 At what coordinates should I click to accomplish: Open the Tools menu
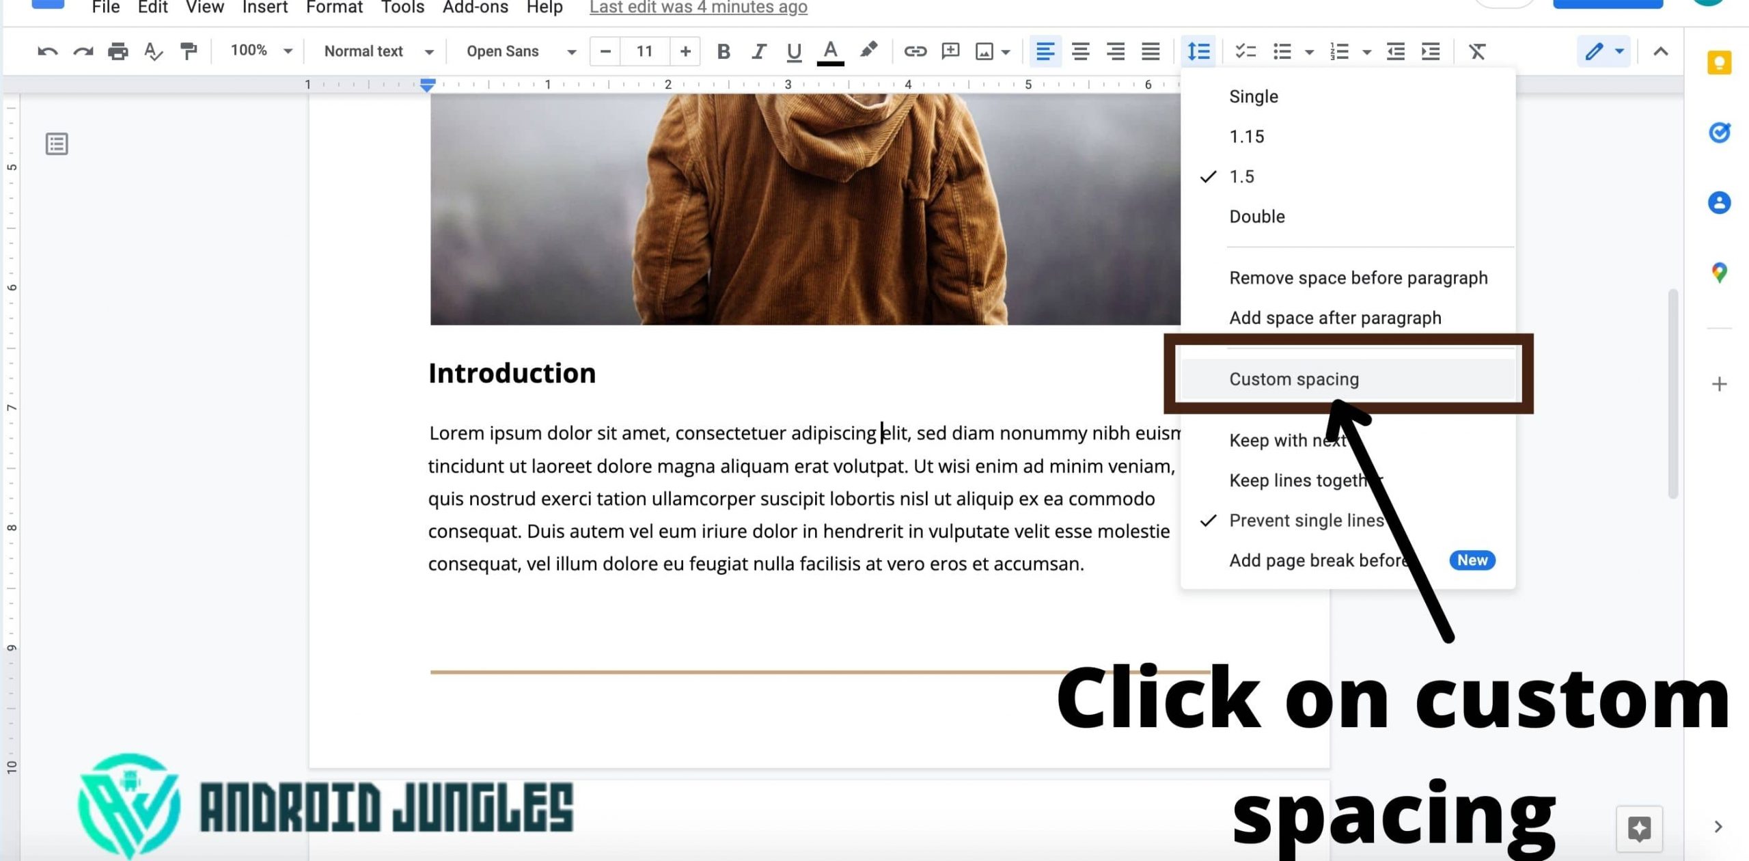point(402,8)
